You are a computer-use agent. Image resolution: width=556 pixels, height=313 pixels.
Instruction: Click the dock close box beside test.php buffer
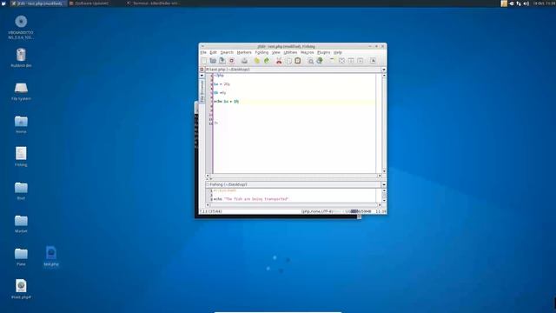pyautogui.click(x=202, y=70)
